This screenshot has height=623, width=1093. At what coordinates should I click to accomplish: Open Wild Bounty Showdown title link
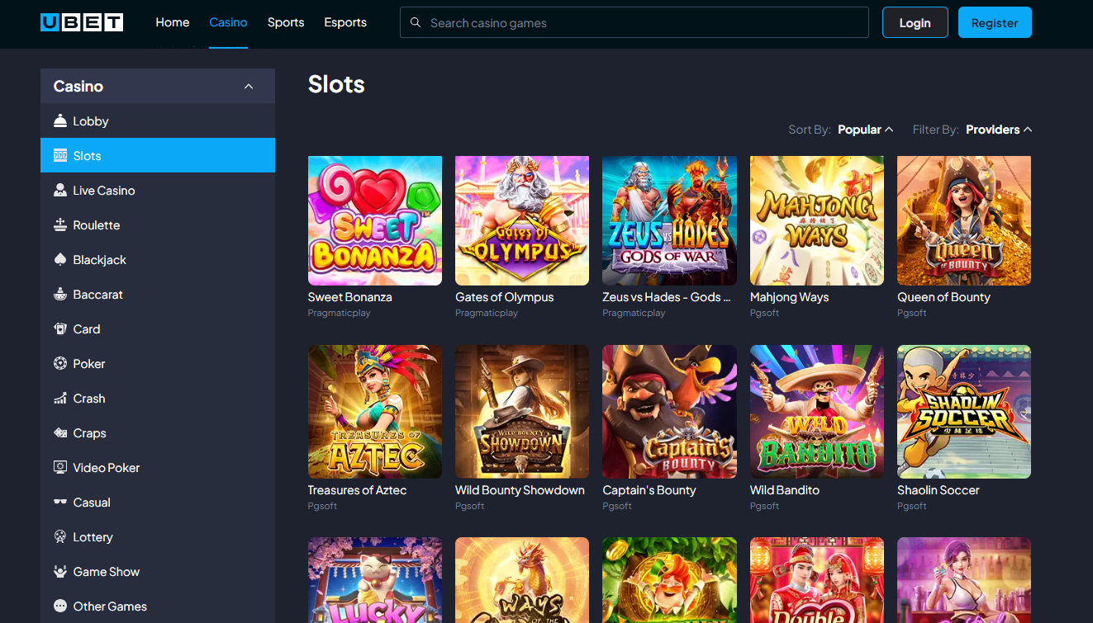click(x=520, y=490)
